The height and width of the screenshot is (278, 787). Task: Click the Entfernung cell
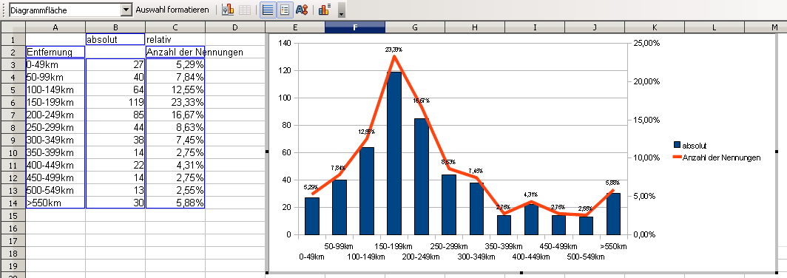[x=55, y=52]
